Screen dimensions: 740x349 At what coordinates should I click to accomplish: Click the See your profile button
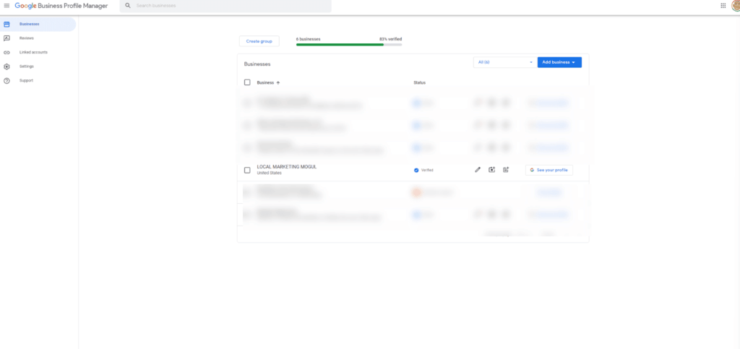pos(548,170)
